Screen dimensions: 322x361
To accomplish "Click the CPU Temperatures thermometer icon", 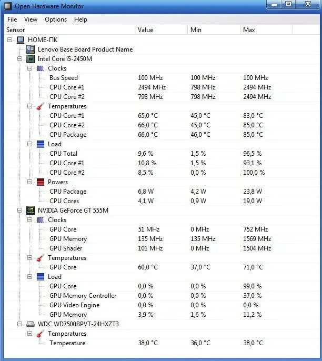I will (x=41, y=106).
